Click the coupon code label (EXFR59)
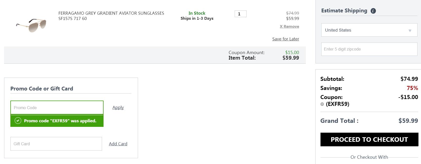The width and height of the screenshot is (421, 164). click(x=337, y=104)
